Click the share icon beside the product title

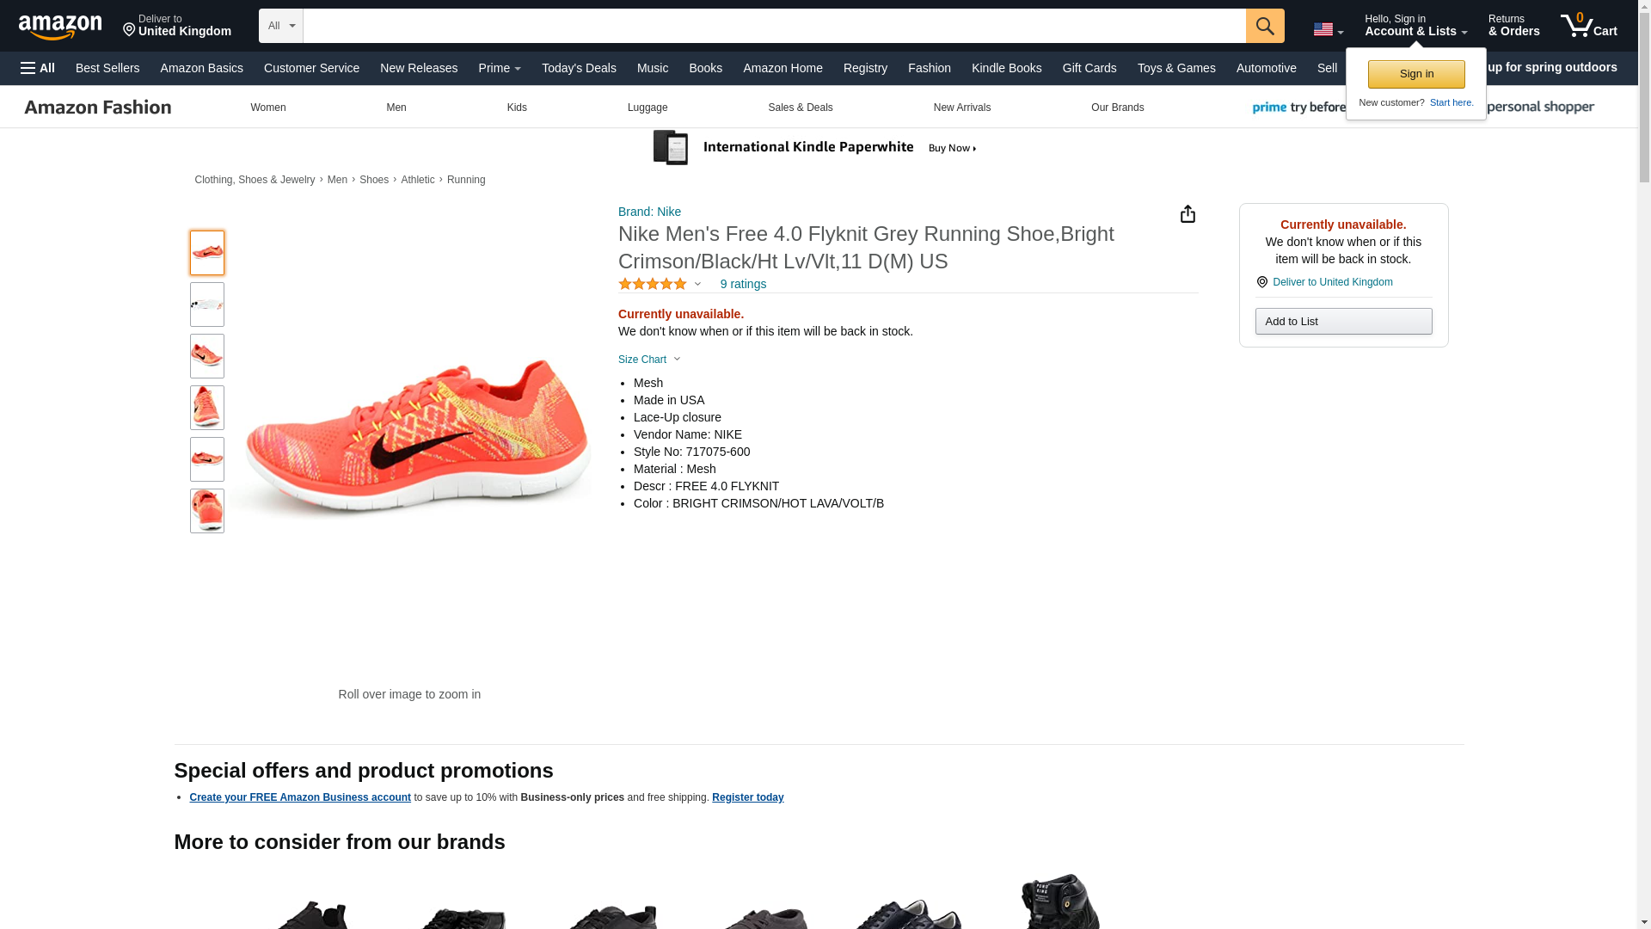pos(1187,214)
